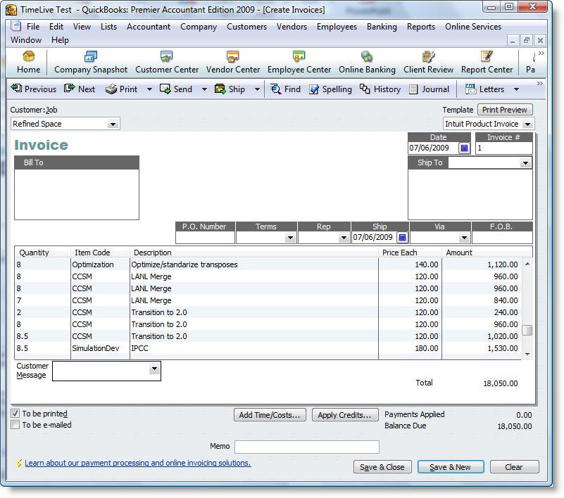Open the Customer:Job dropdown showing Refined Space
Image resolution: width=564 pixels, height=498 pixels.
click(x=113, y=124)
